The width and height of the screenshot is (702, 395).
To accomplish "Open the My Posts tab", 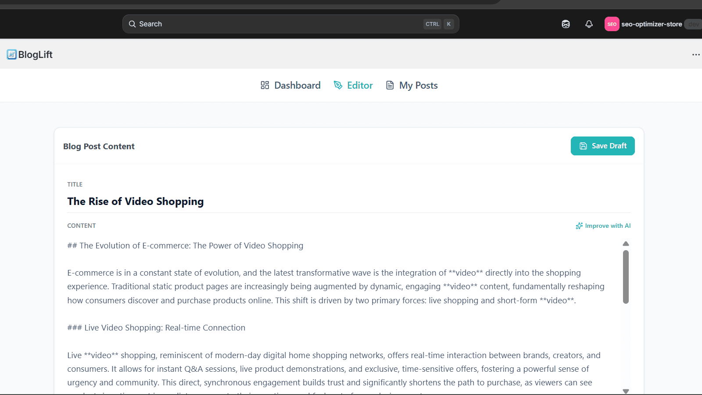I will click(412, 85).
